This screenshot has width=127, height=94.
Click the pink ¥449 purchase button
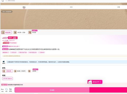[52, 90]
